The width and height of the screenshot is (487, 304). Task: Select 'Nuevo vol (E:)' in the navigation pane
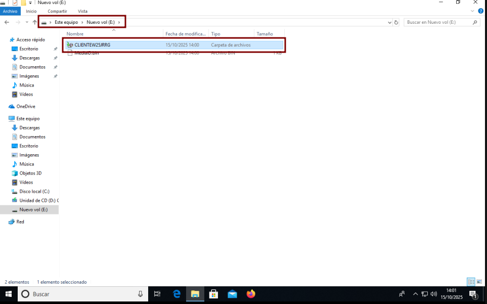(x=29, y=209)
